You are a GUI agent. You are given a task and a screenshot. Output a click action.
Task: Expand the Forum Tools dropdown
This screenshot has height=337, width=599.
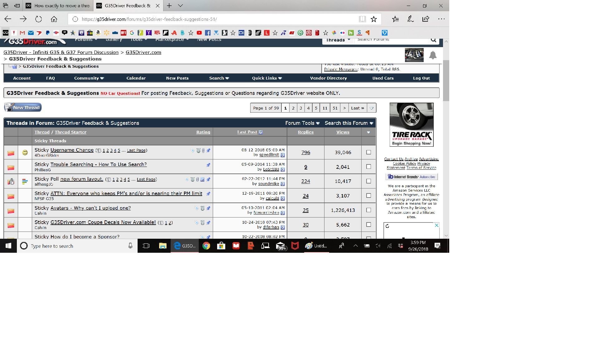[x=302, y=123]
